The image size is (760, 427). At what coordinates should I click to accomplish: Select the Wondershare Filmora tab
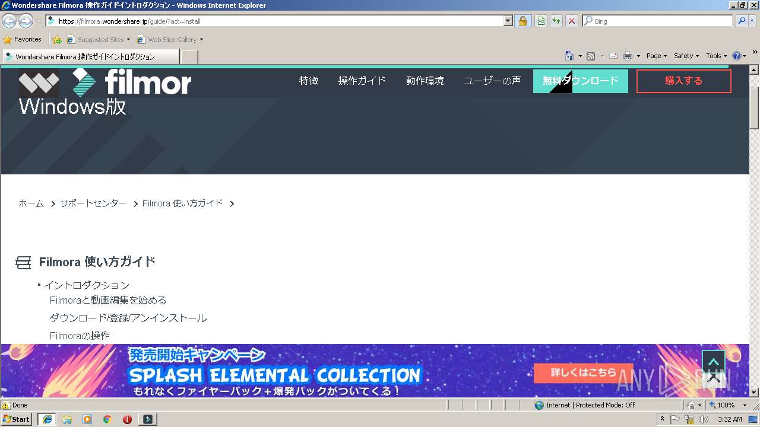pyautogui.click(x=90, y=57)
